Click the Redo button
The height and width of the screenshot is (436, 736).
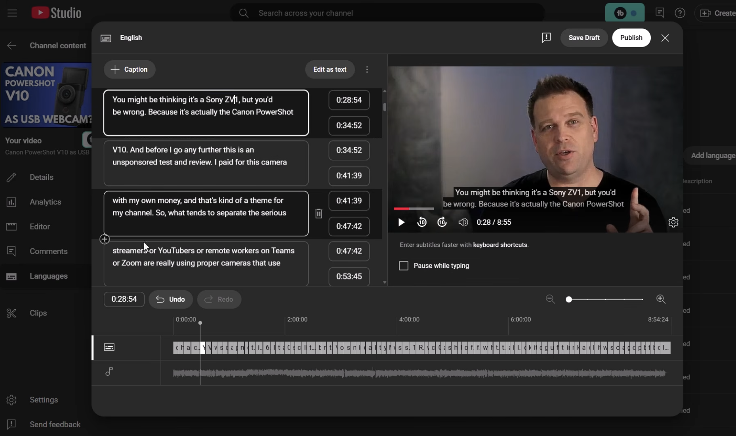tap(219, 299)
